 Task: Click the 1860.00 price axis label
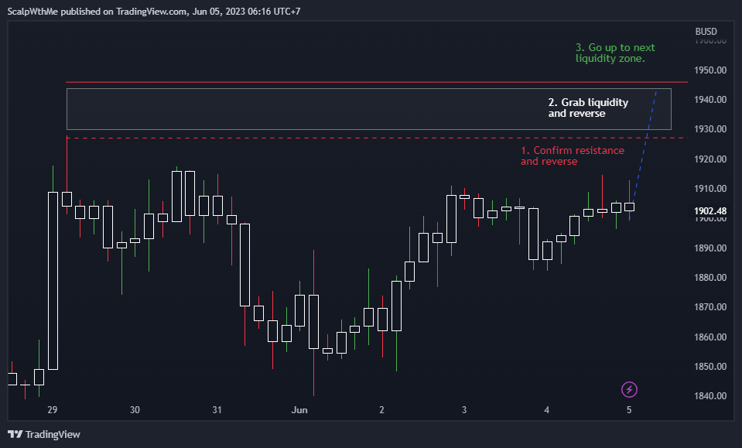click(710, 337)
